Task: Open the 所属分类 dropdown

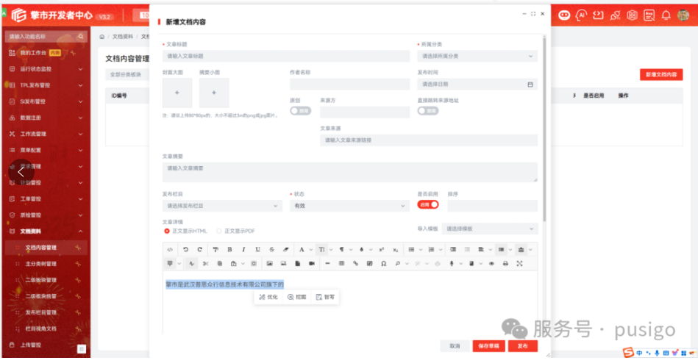Action: click(x=477, y=56)
